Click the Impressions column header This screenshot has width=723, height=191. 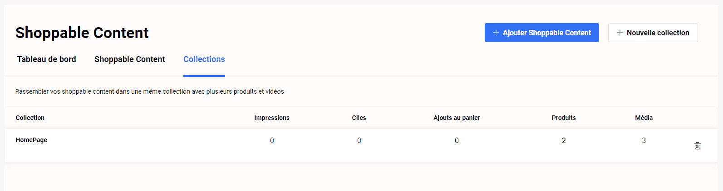(x=271, y=118)
